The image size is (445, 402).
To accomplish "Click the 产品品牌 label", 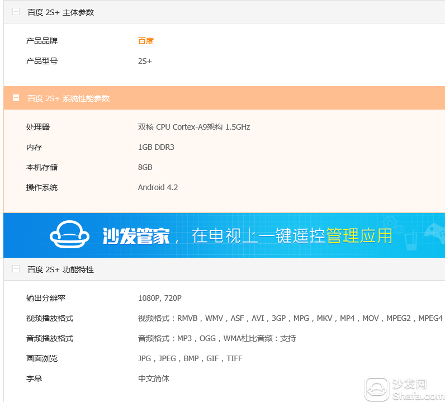I will [42, 41].
